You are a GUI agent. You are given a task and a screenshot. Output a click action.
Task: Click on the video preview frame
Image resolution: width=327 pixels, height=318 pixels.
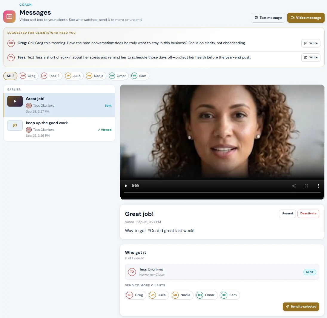pyautogui.click(x=222, y=131)
